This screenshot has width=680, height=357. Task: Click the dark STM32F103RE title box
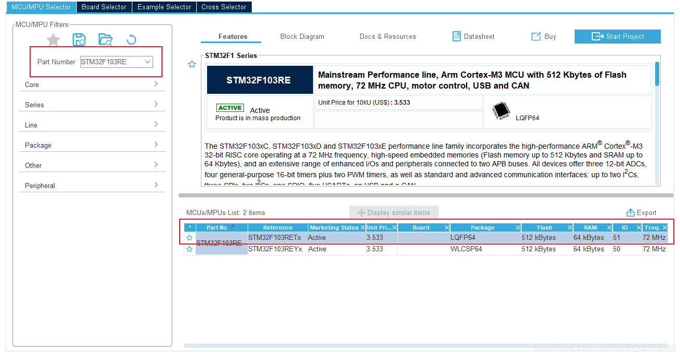260,80
